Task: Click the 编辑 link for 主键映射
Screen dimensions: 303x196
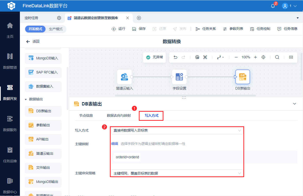Action: click(x=114, y=144)
